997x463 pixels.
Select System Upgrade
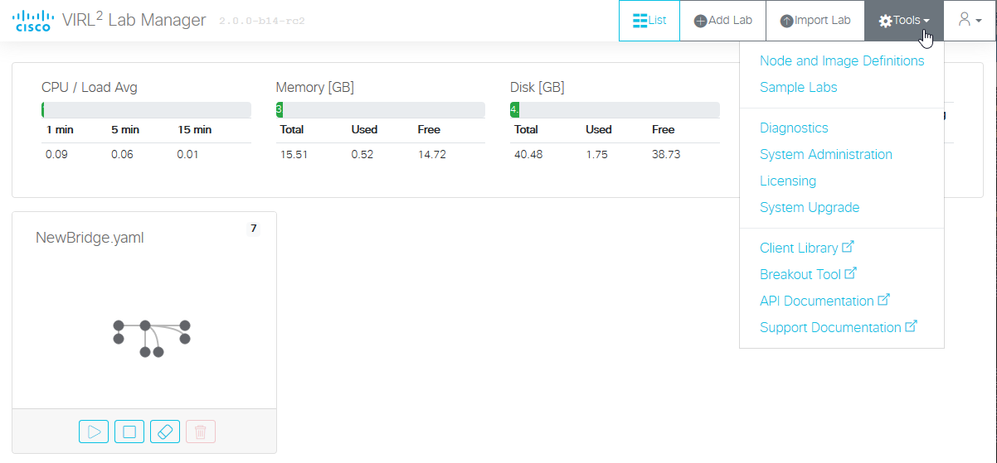[x=810, y=207]
